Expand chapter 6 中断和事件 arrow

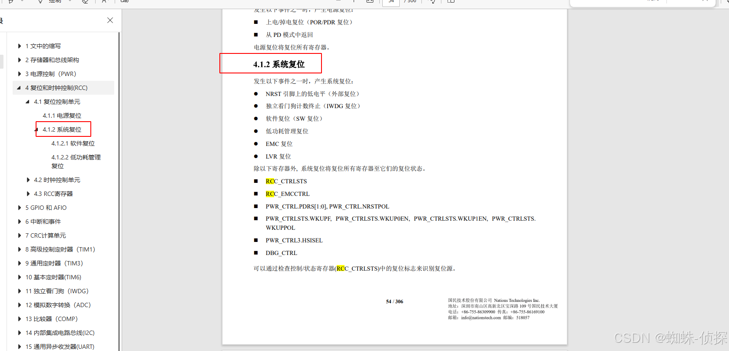coord(19,222)
